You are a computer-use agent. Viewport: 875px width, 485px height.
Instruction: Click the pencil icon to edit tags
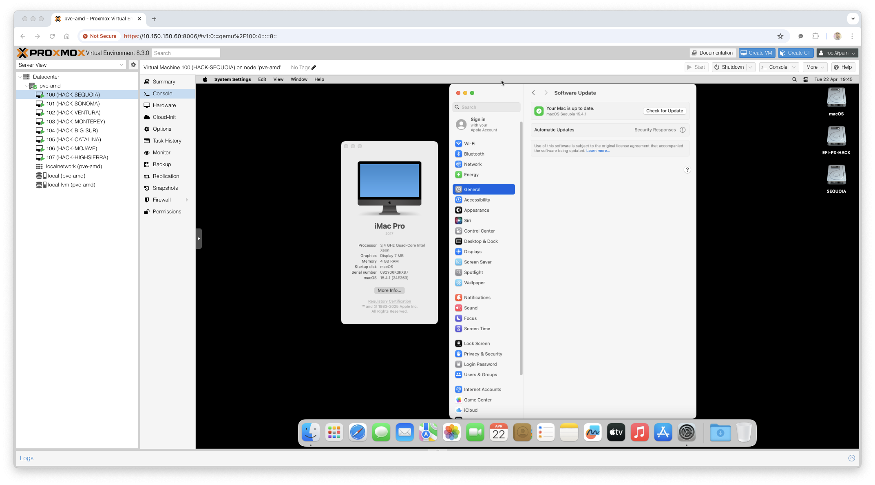pos(314,68)
